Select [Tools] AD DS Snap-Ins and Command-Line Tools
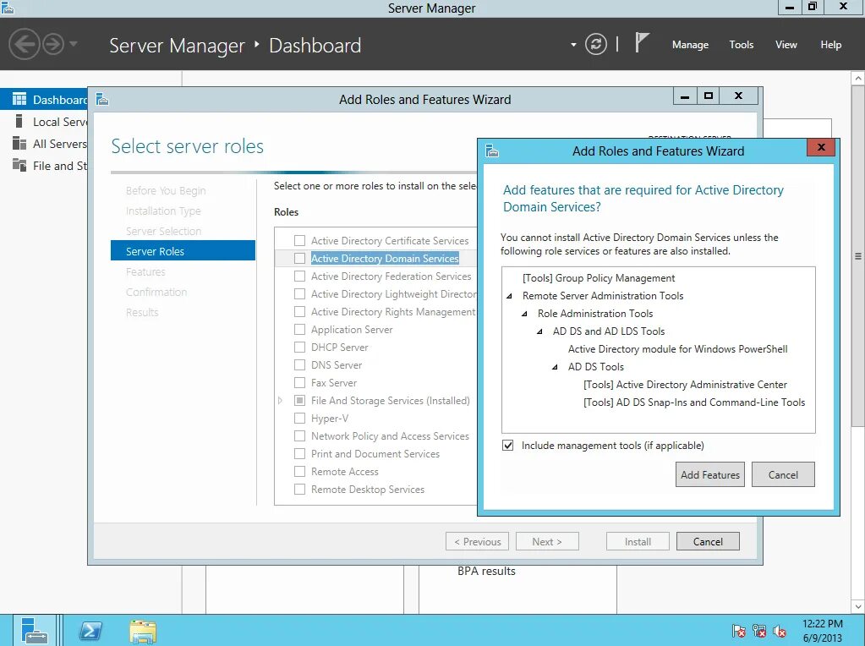 pos(694,402)
